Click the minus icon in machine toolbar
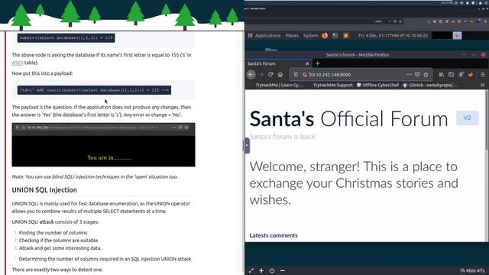 pyautogui.click(x=282, y=270)
